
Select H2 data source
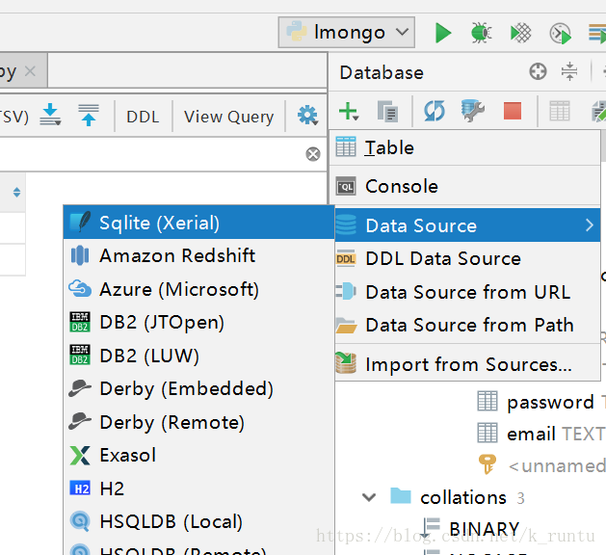[199, 489]
